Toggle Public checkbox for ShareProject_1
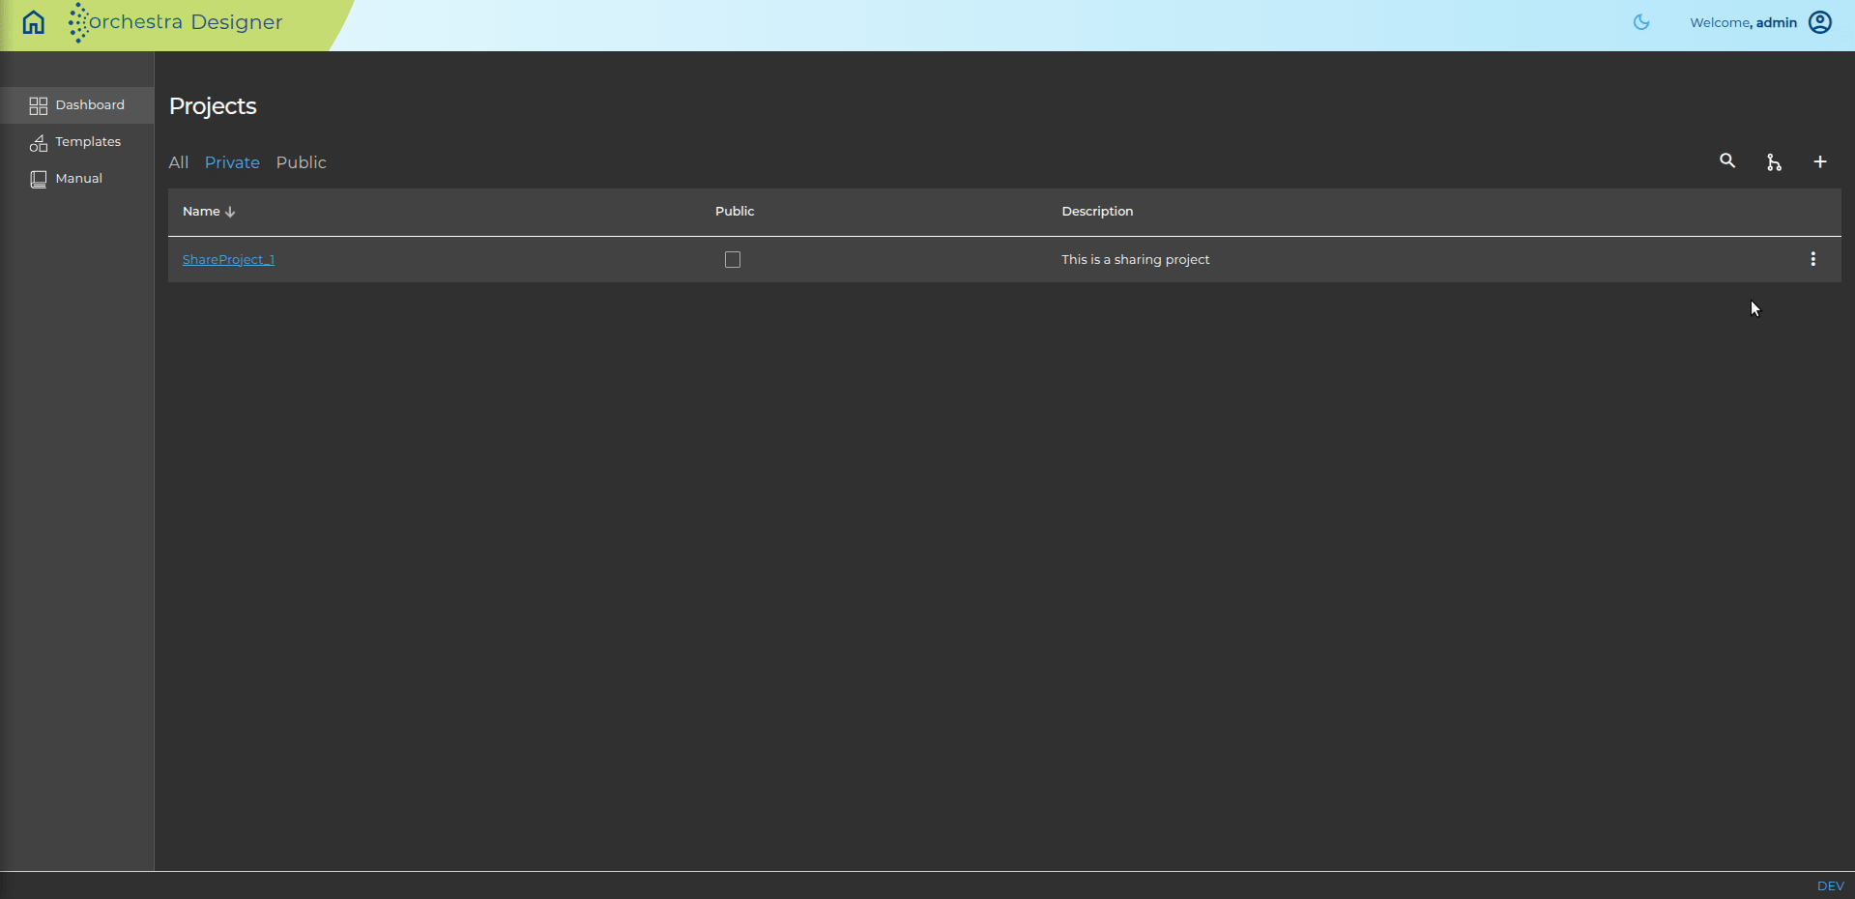This screenshot has width=1855, height=899. 733,260
